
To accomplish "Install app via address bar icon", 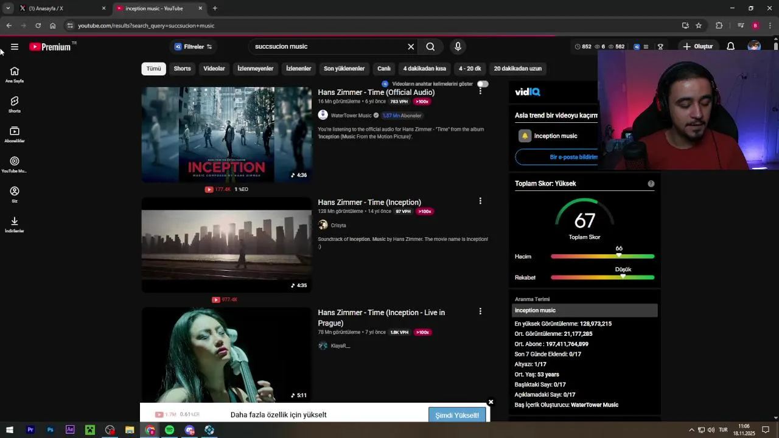I will click(685, 26).
